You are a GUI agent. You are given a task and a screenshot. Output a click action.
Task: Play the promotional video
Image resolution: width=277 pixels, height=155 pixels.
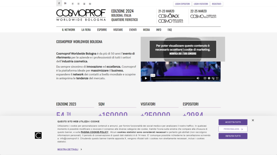[x=146, y=78]
